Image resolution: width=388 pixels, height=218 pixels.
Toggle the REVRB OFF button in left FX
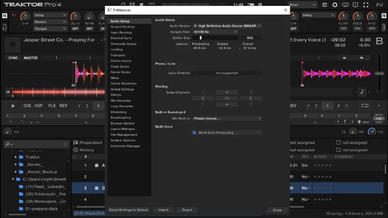[x=90, y=29]
